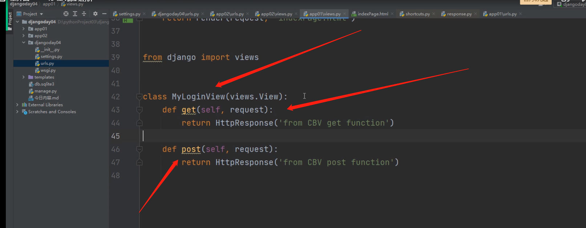This screenshot has width=586, height=228.
Task: Click the fold end marker at line 47
Action: coord(139,162)
